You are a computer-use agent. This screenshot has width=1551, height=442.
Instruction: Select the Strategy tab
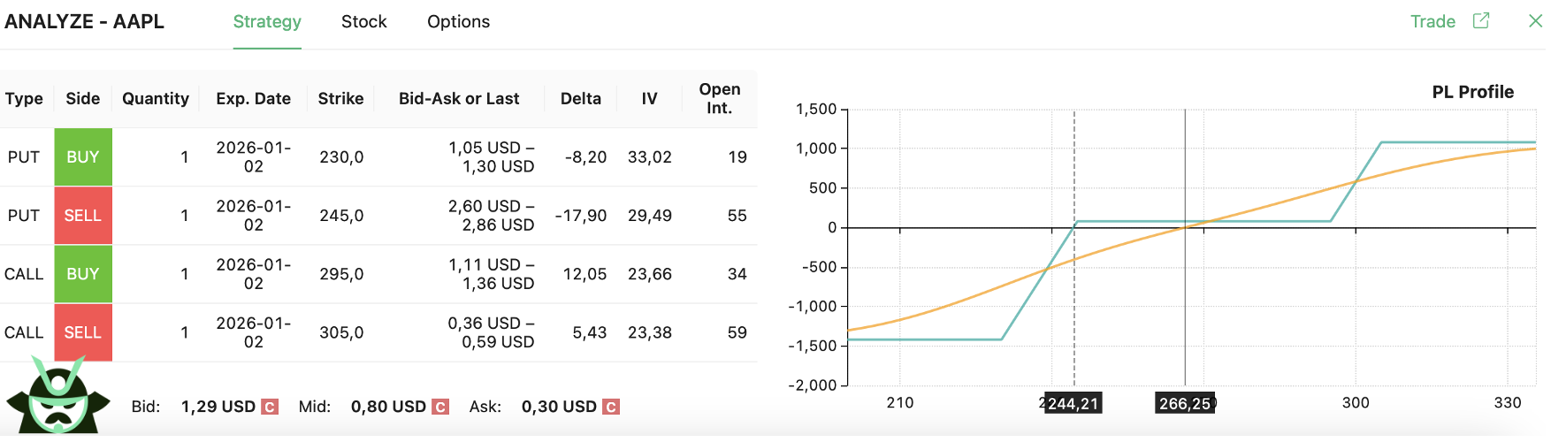pos(267,22)
